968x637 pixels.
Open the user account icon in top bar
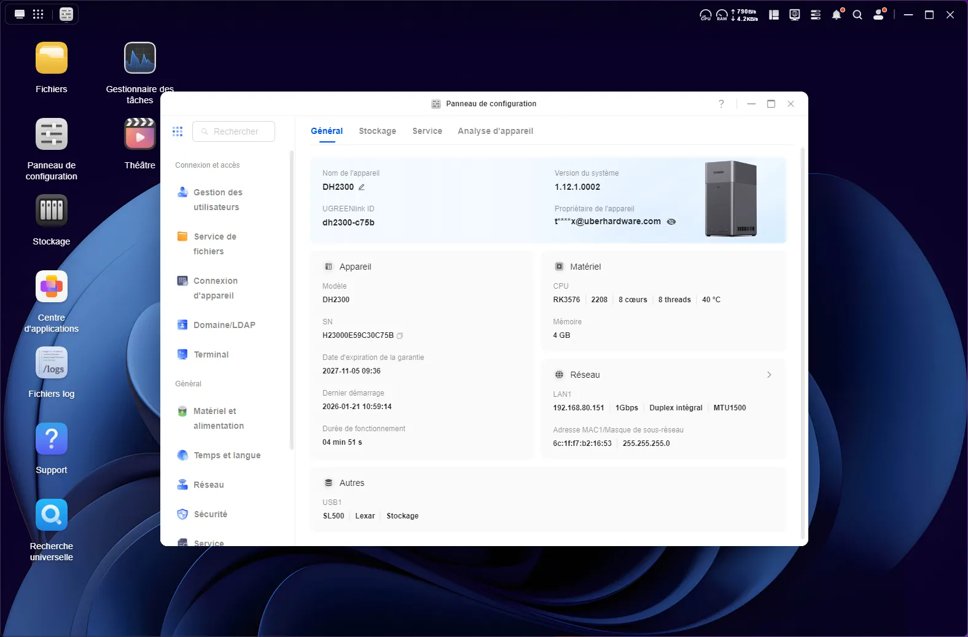879,15
